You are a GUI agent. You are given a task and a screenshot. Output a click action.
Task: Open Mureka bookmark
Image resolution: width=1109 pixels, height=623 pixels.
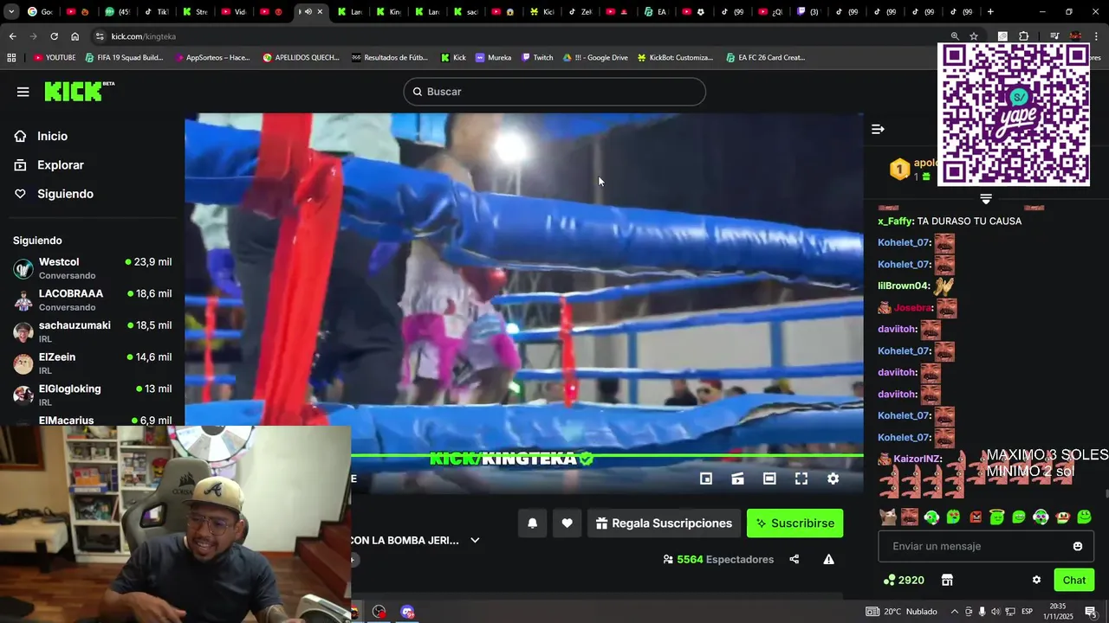point(494,58)
